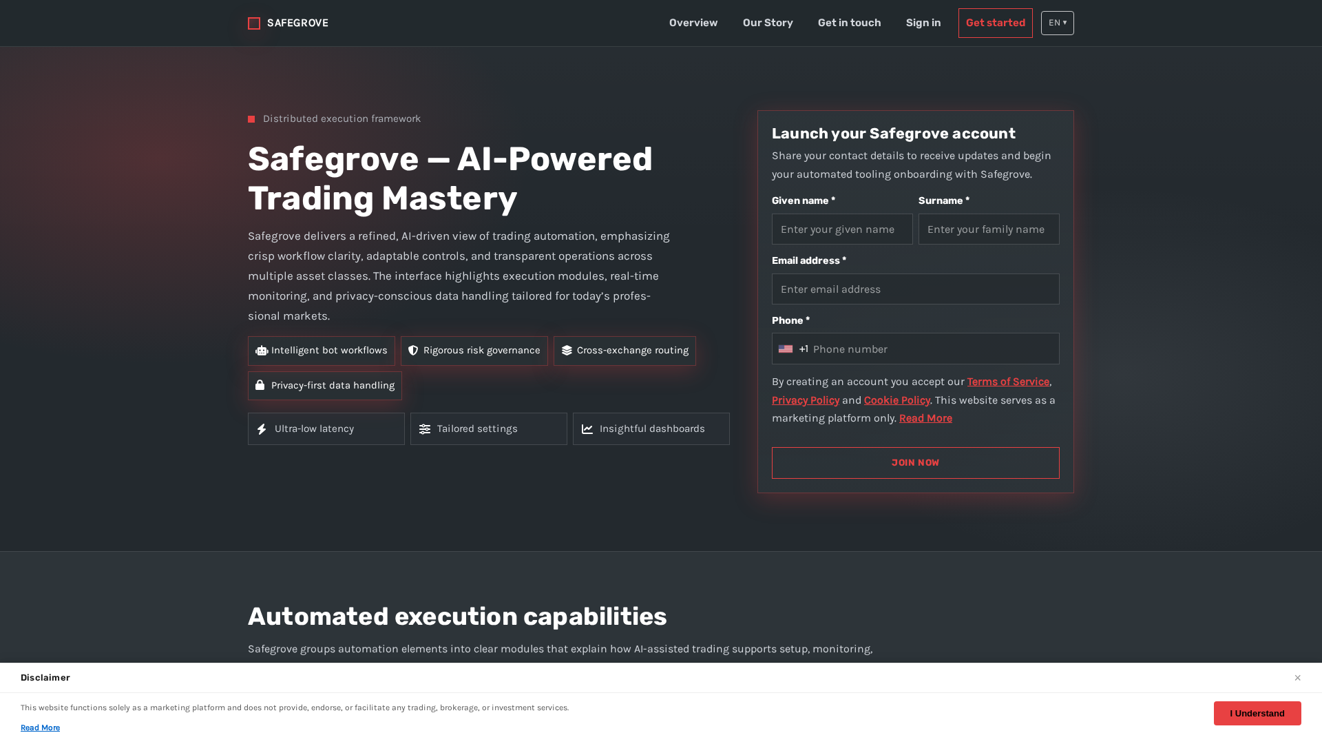This screenshot has height=744, width=1322.
Task: Click the lightning bolt Ultra-low latency icon
Action: coord(262,429)
